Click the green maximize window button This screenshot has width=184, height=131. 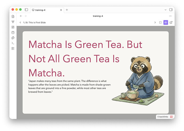[21, 10]
